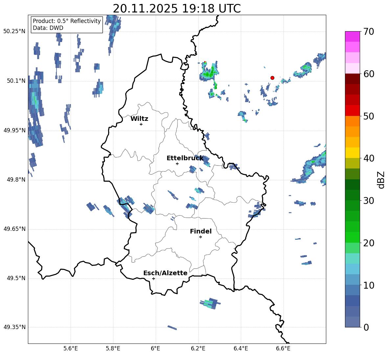Click the magenta top colorbar segment
The height and width of the screenshot is (355, 389).
(x=352, y=36)
